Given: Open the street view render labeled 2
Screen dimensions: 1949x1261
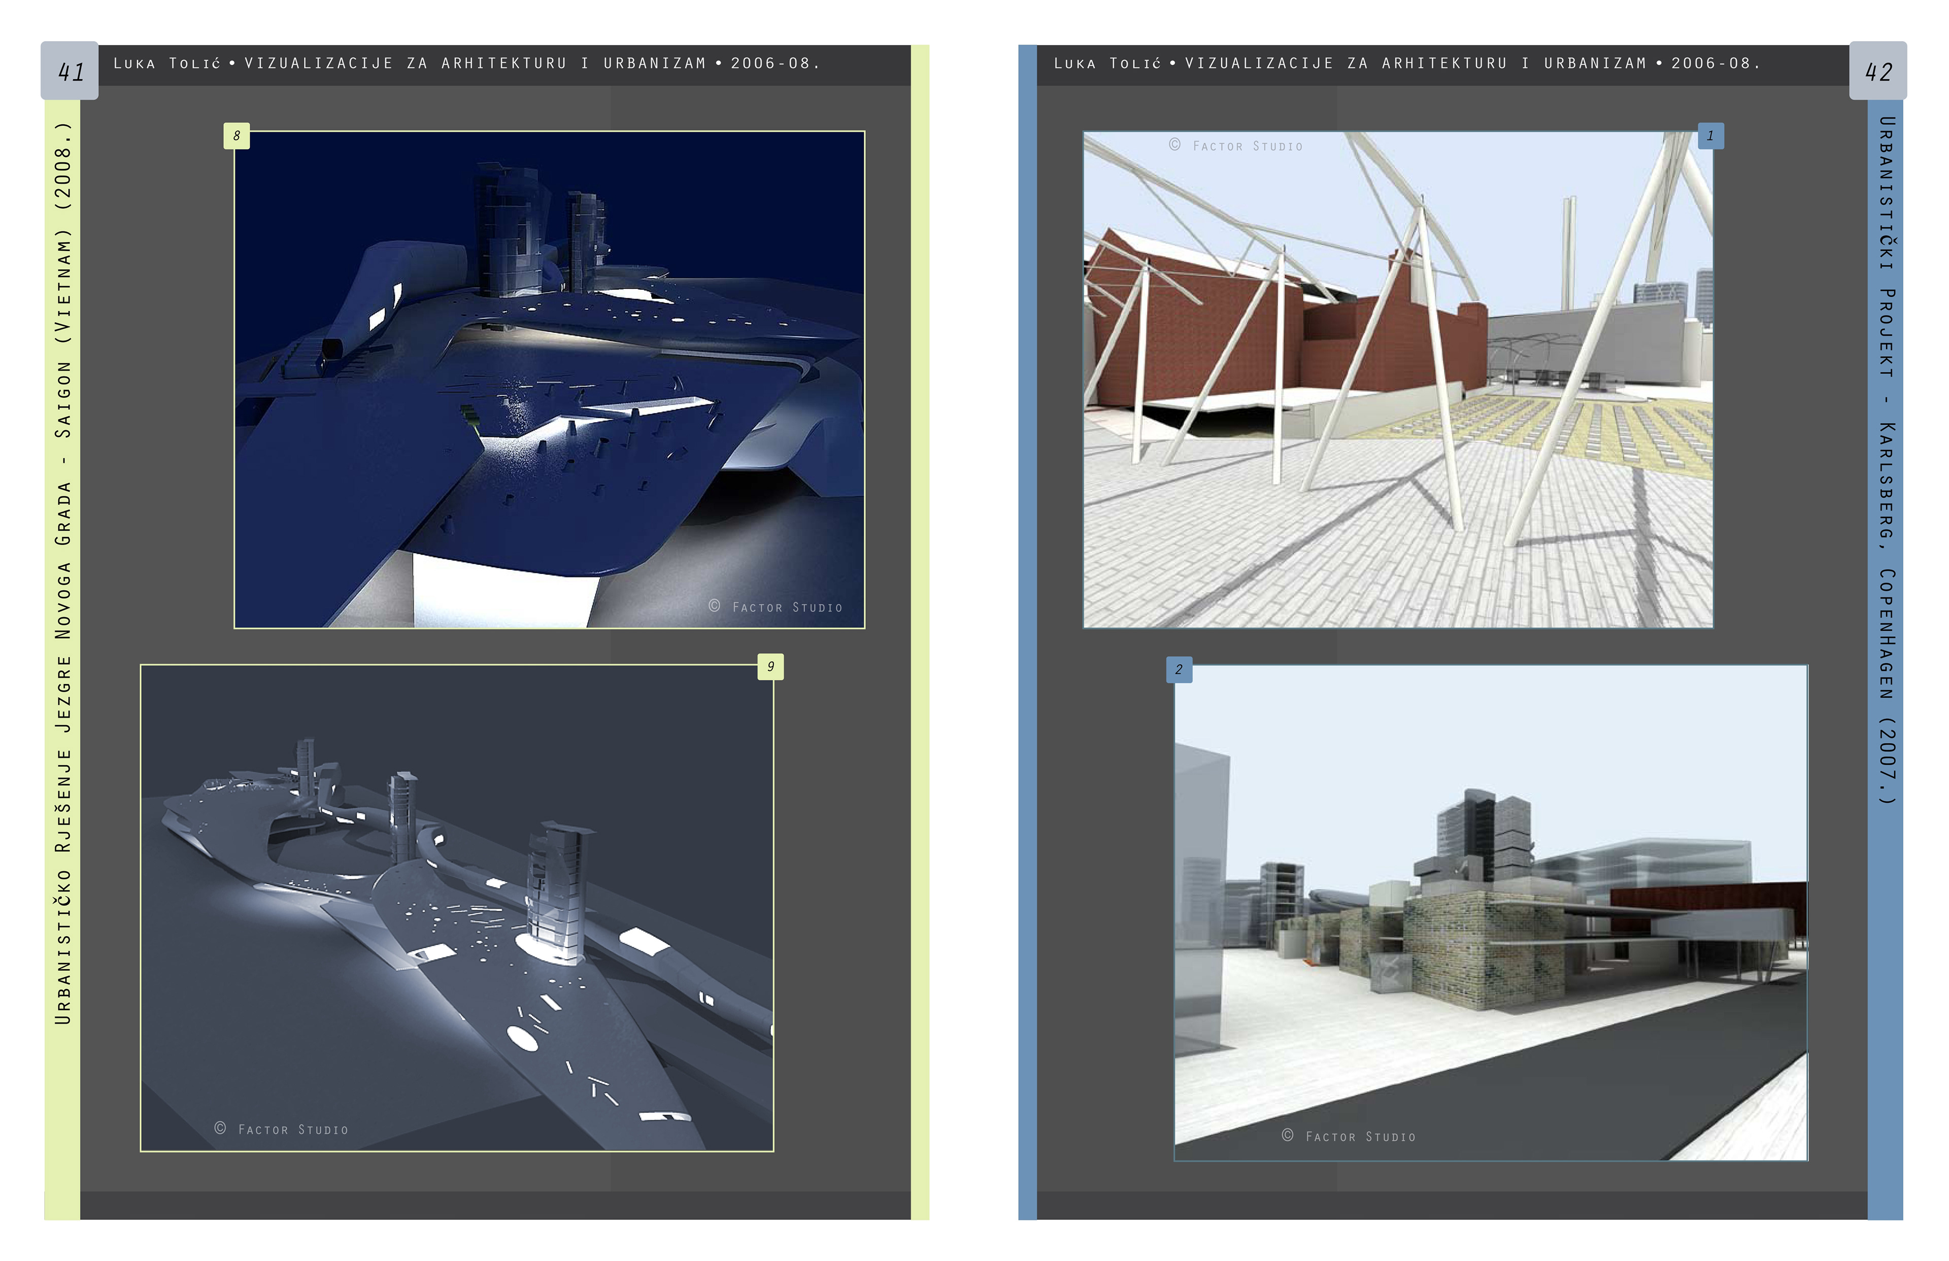Looking at the screenshot, I should tap(1490, 913).
